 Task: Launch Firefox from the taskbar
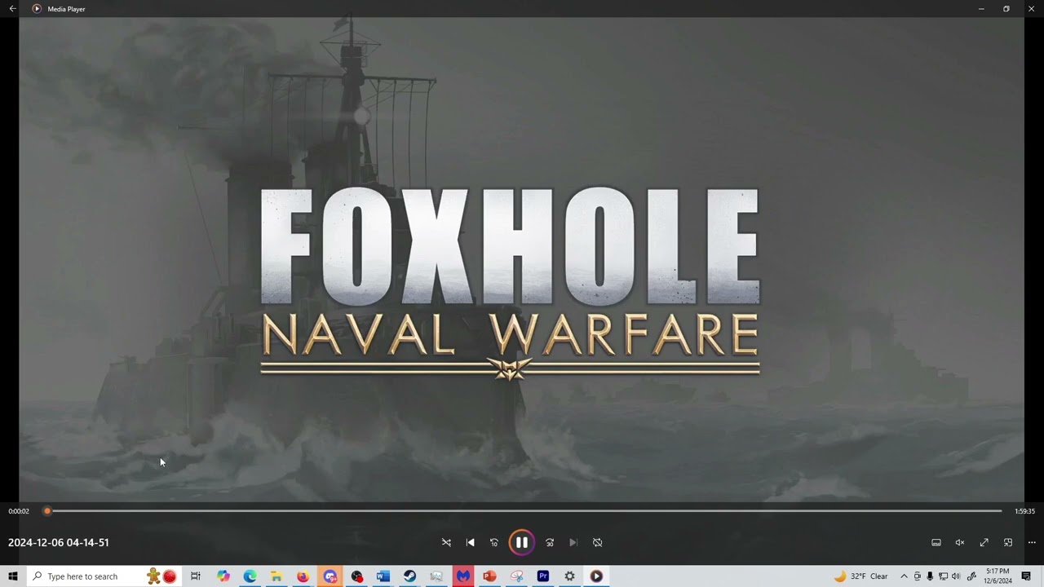pos(303,576)
